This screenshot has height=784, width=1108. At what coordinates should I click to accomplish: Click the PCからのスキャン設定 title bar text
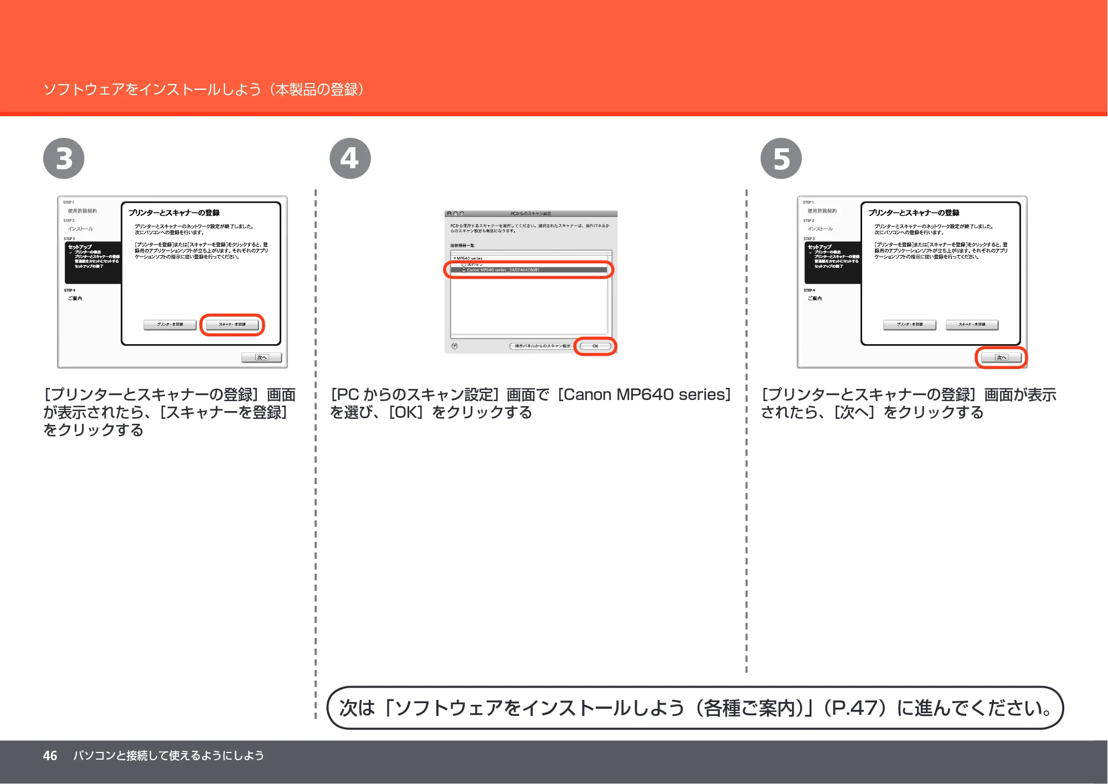click(530, 214)
